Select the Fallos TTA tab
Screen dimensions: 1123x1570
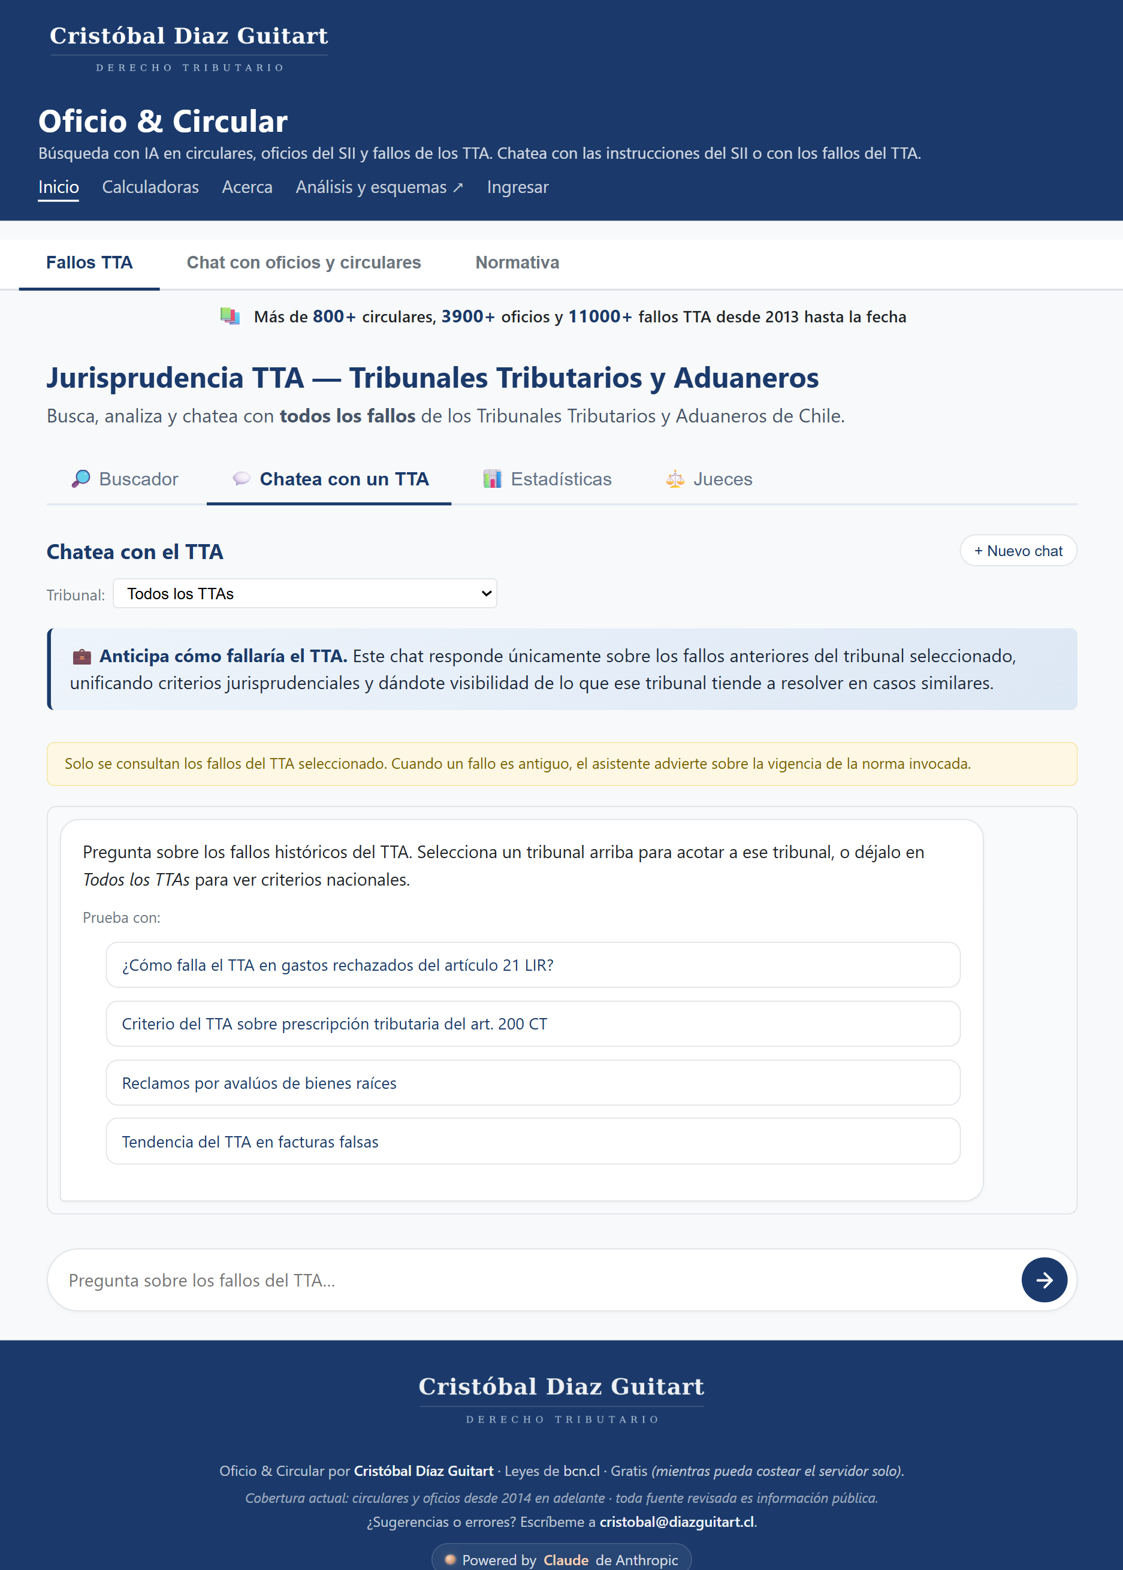click(x=89, y=262)
